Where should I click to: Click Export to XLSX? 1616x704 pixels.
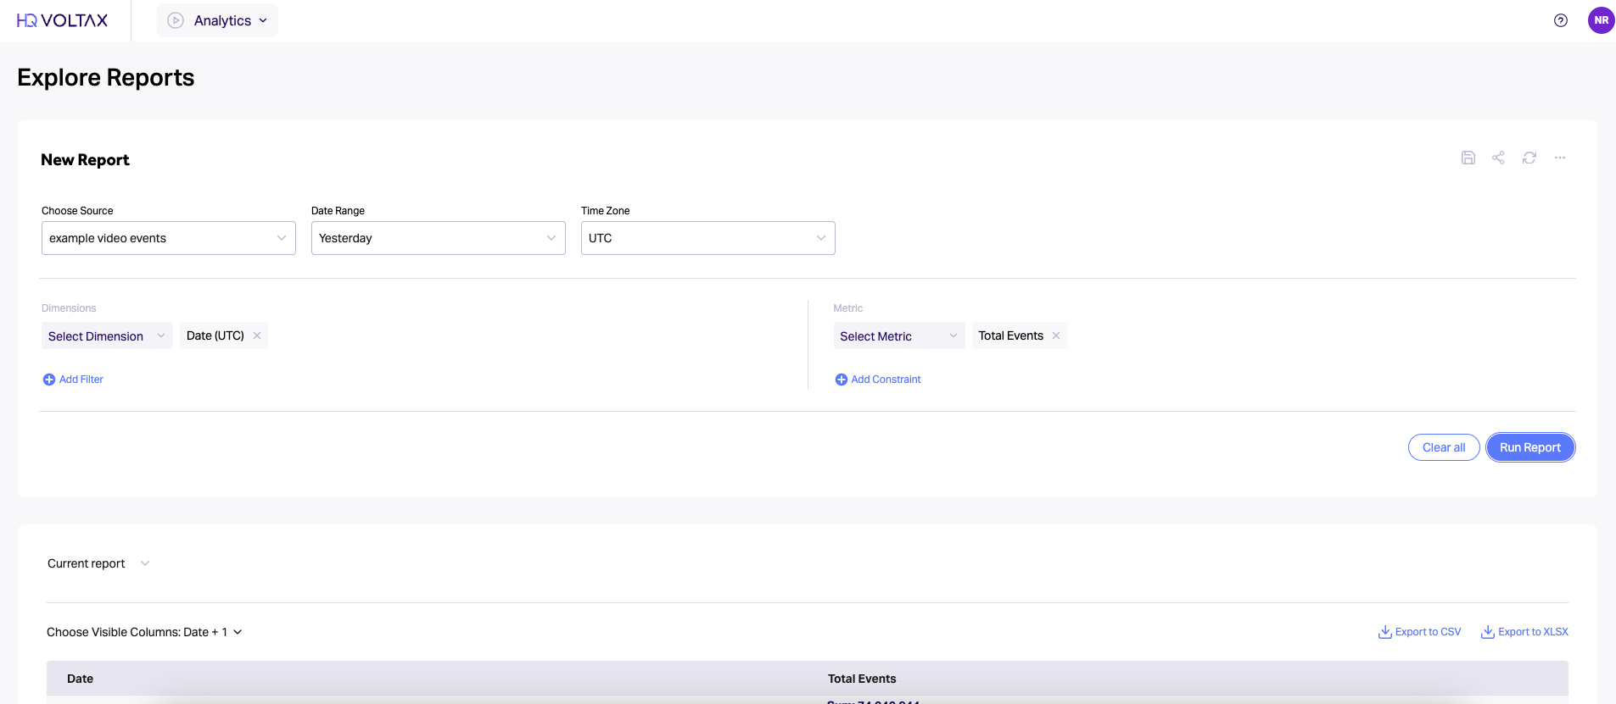pos(1524,632)
